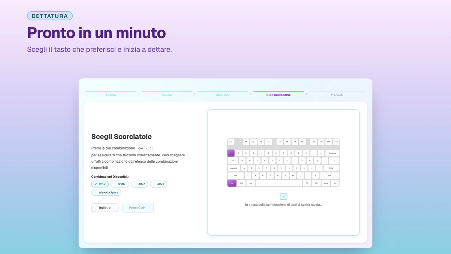The height and width of the screenshot is (254, 451).
Task: Click the Premi Ctrl+` button
Action: [138, 208]
